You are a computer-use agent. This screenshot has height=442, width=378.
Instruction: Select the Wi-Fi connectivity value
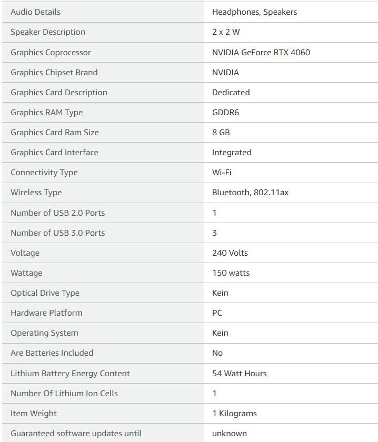tap(222, 173)
